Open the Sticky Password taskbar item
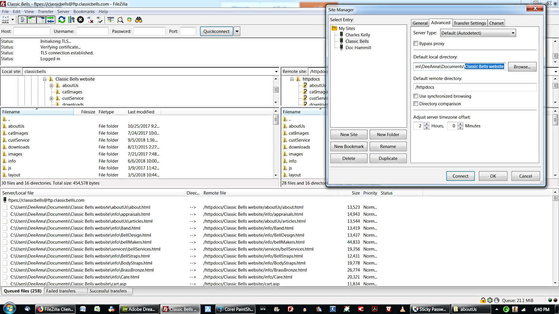 pos(430,309)
